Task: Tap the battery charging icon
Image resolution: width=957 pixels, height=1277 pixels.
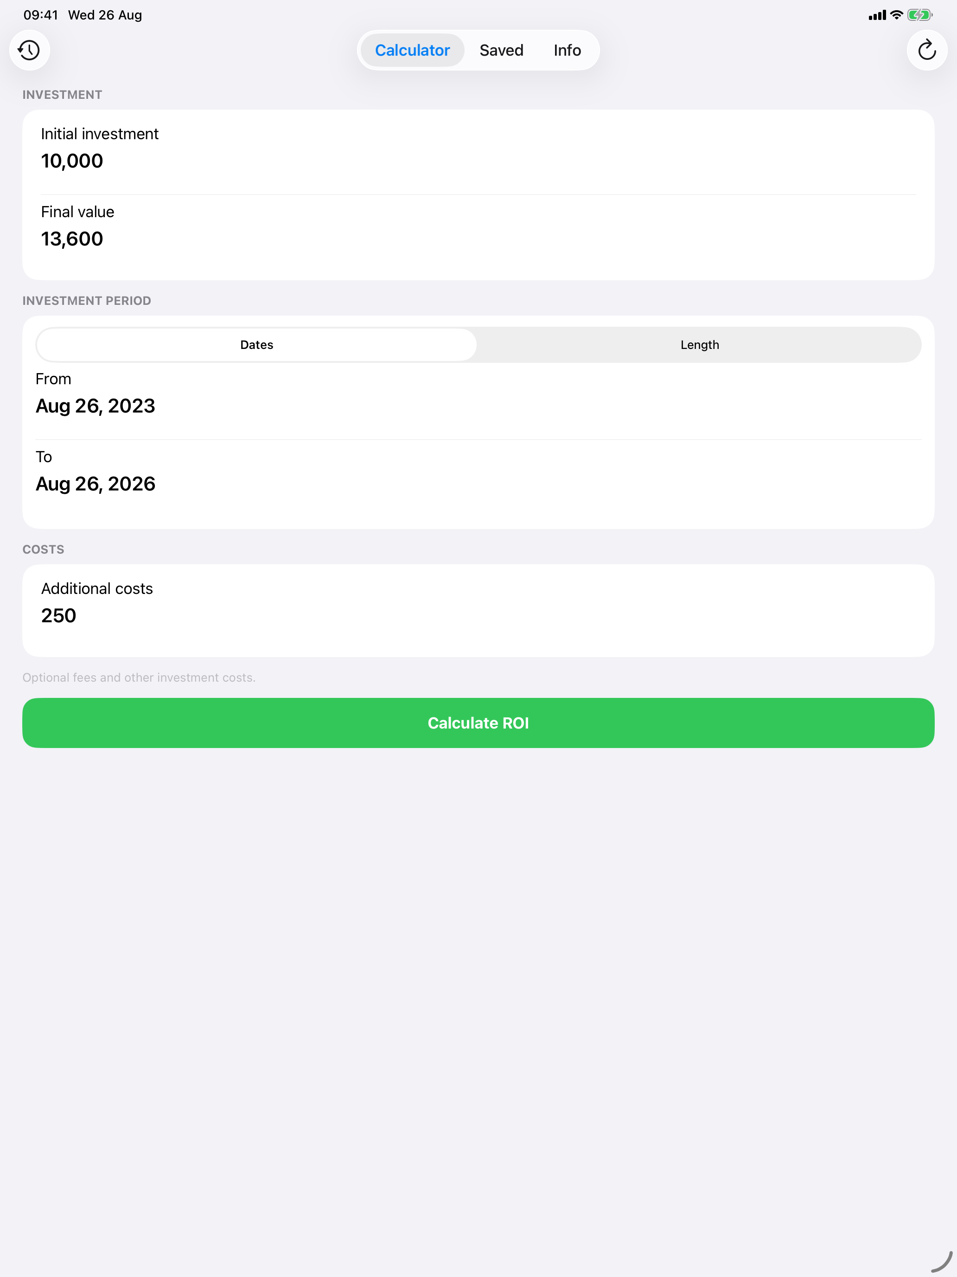Action: pos(919,15)
